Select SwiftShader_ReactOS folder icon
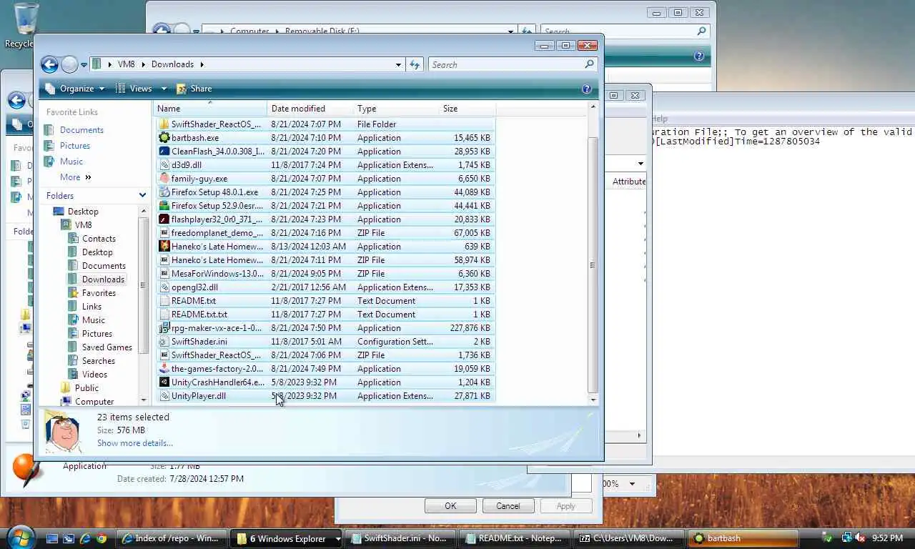 (164, 124)
